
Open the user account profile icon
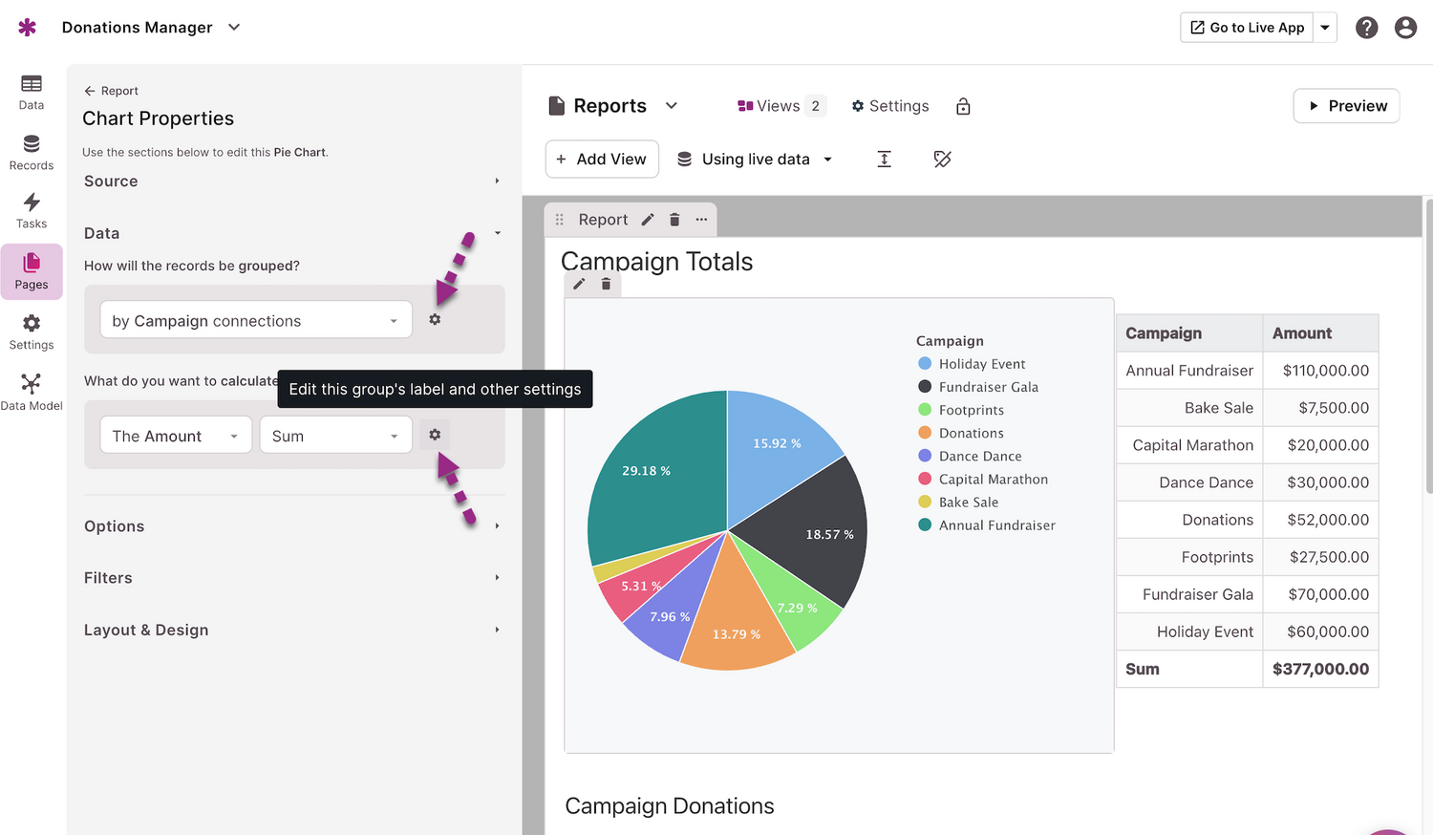[x=1404, y=28]
